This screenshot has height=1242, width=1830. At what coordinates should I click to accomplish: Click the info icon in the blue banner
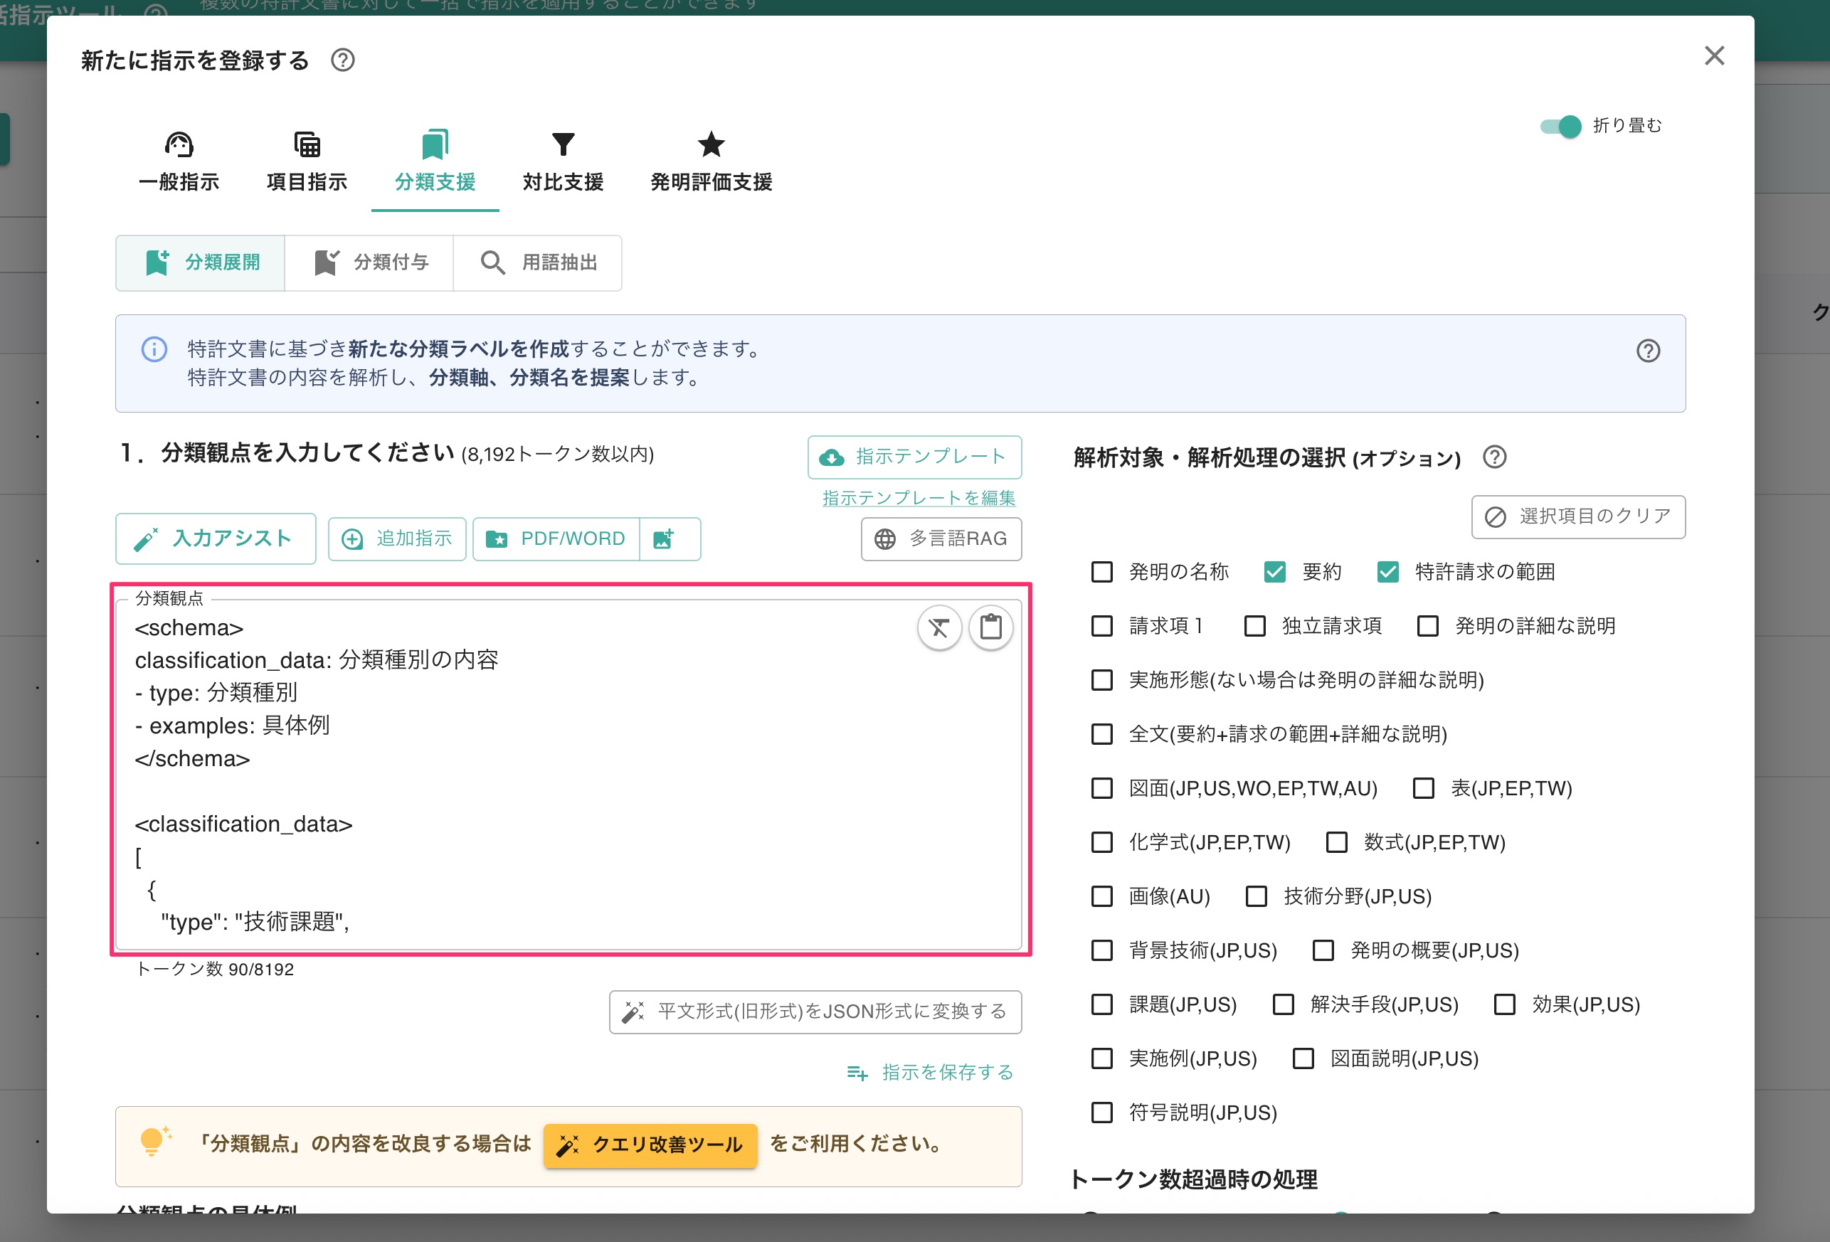154,349
